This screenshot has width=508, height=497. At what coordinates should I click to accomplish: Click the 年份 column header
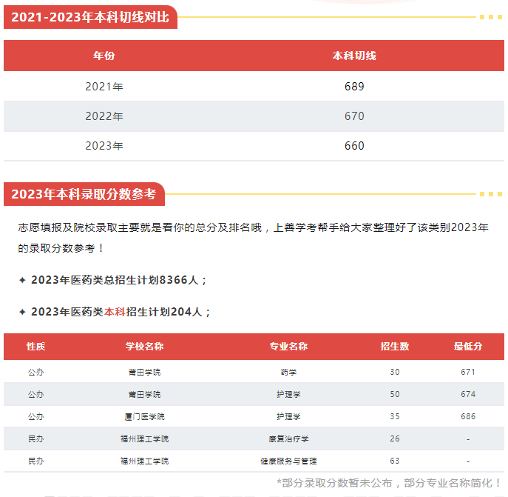point(104,56)
